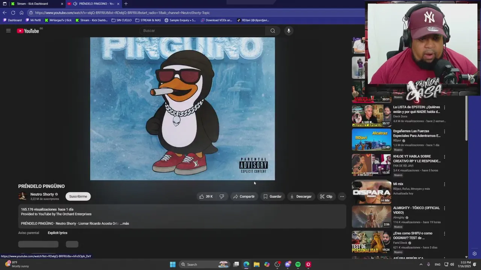481x270 pixels.
Task: Close the PRÉNDELO PINGÜINO tab
Action: [118, 4]
